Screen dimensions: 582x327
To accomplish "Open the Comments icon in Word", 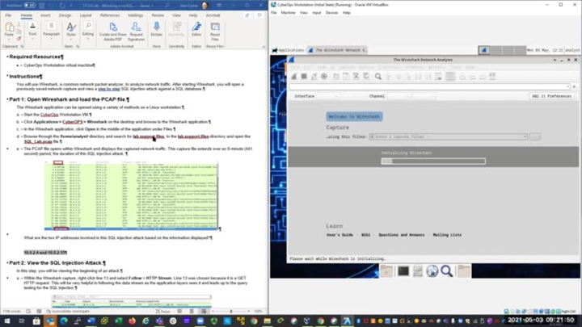I will click(259, 15).
